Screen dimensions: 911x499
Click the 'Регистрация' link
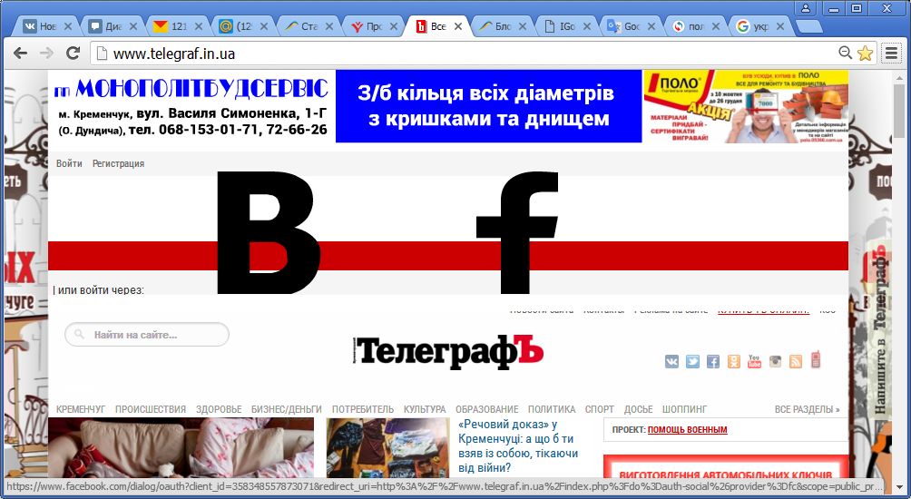(x=119, y=163)
